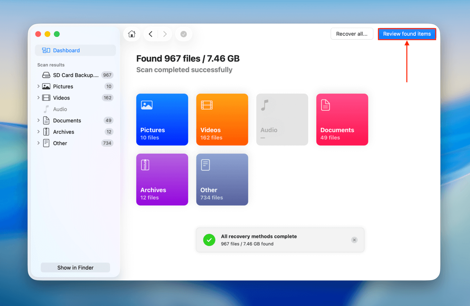Click Show in Finder
The image size is (470, 306).
[x=75, y=267]
